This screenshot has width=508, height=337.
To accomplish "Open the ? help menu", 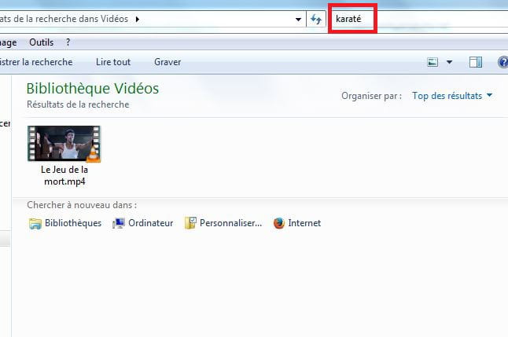I will point(68,42).
